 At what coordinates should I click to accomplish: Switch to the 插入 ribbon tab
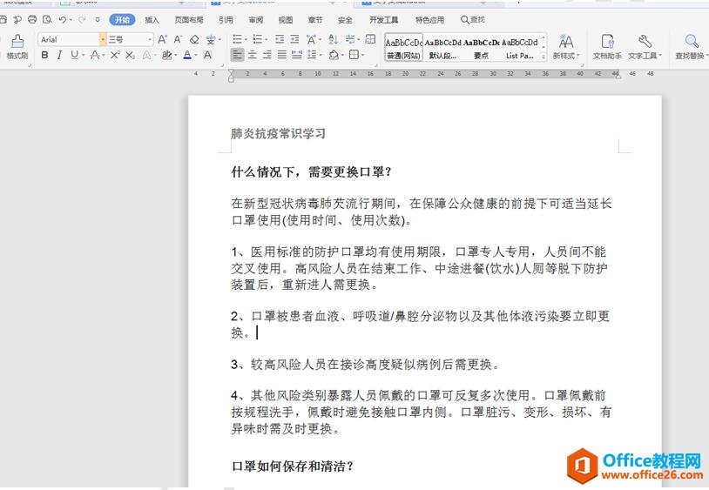coord(152,19)
